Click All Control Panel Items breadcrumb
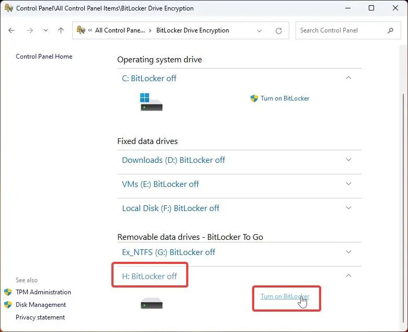This screenshot has width=408, height=332. [x=120, y=30]
